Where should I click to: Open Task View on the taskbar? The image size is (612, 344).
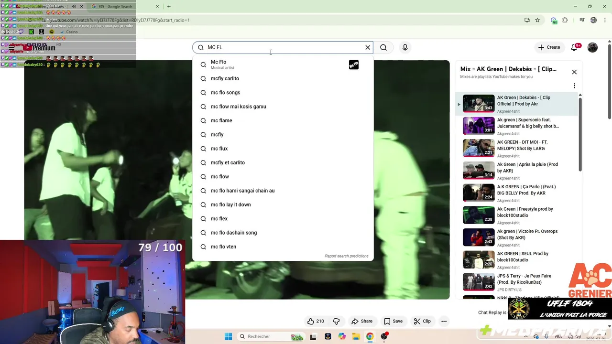pyautogui.click(x=313, y=336)
